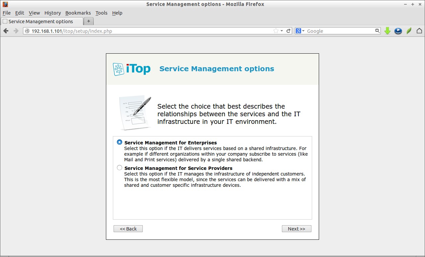
Task: Go back with the << Back button
Action: [x=128, y=229]
